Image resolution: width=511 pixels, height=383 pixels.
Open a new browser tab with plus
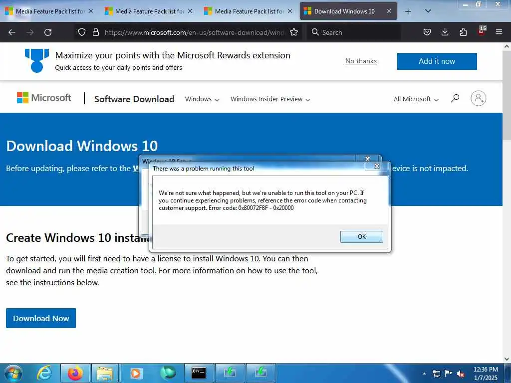point(408,11)
